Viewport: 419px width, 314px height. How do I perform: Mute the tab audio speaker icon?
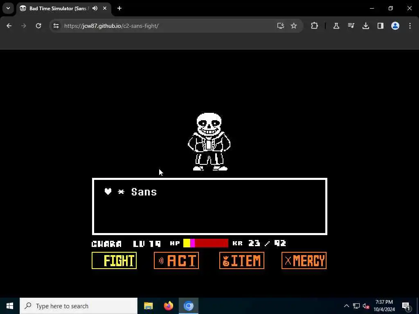[x=95, y=8]
